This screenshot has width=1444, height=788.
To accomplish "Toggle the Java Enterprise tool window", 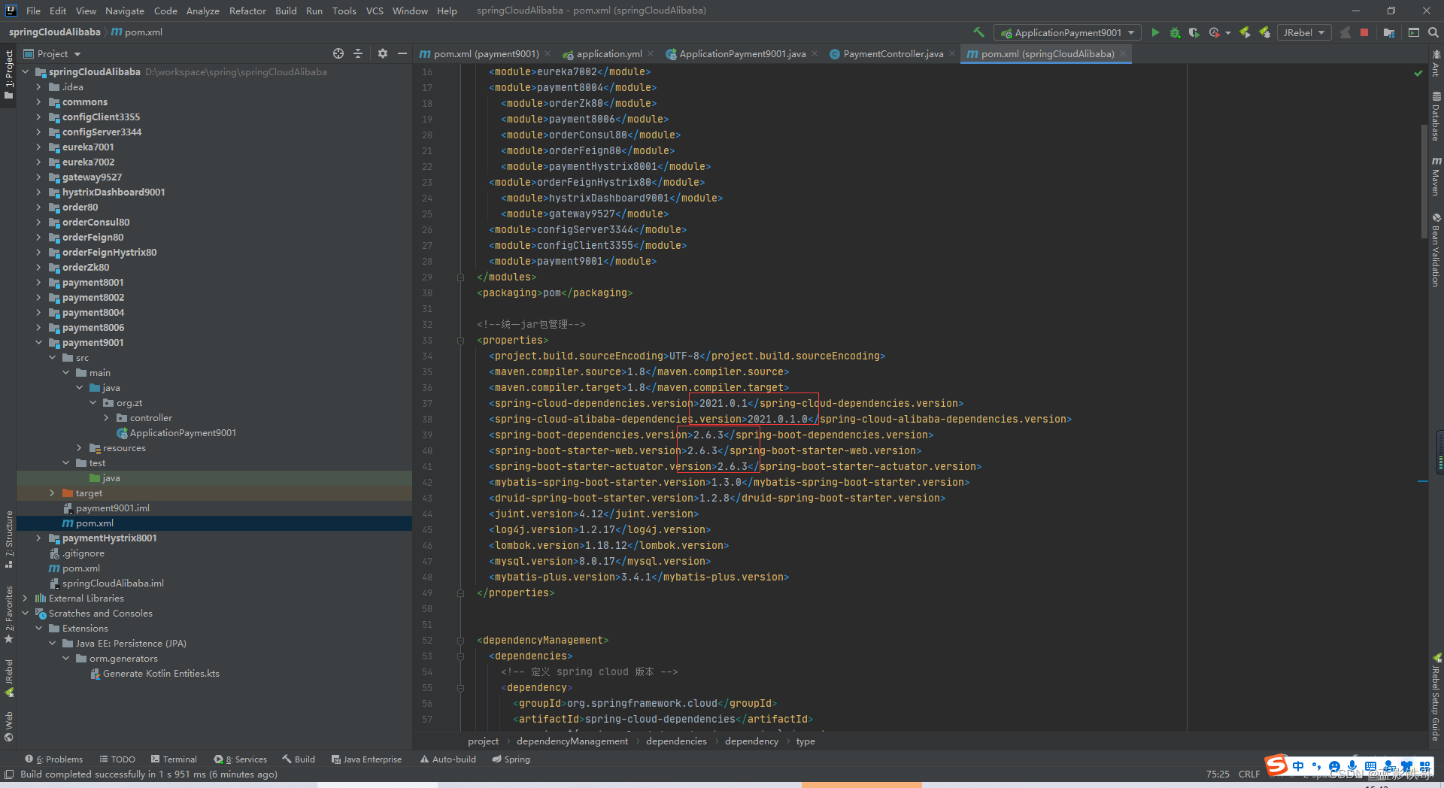I will coord(367,759).
